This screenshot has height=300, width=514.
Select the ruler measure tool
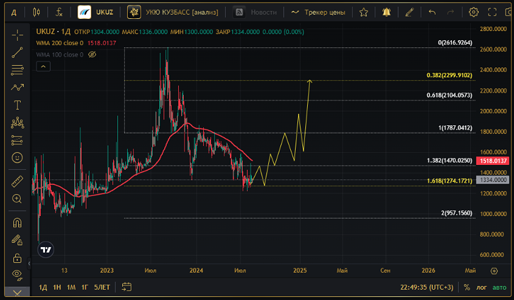(x=17, y=181)
